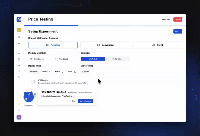This screenshot has width=200, height=136.
Task: Click Let's get started button
Action: click(x=86, y=101)
